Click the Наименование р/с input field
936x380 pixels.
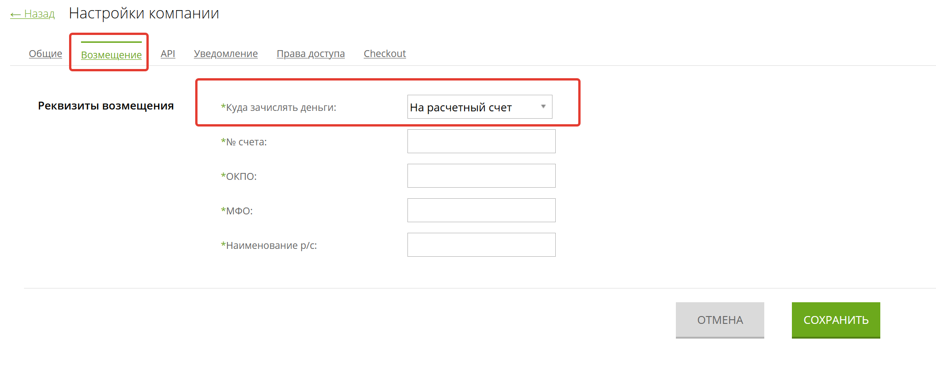(482, 245)
